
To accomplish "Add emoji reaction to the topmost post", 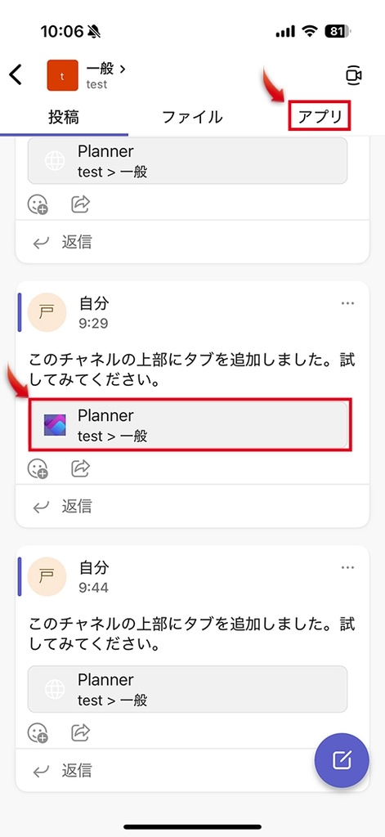I will [38, 204].
